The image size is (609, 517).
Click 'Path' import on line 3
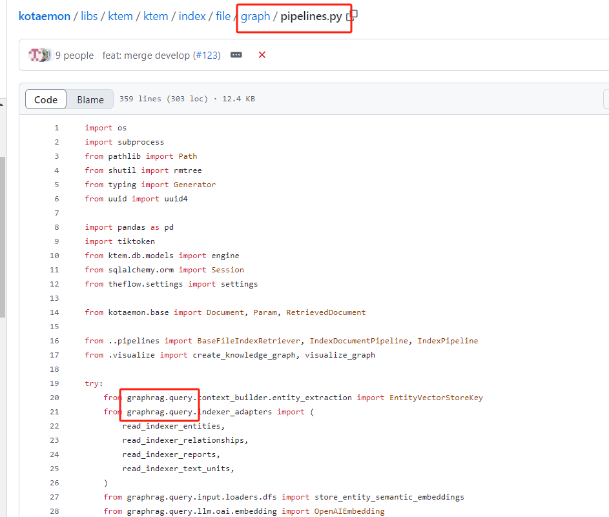pyautogui.click(x=187, y=156)
